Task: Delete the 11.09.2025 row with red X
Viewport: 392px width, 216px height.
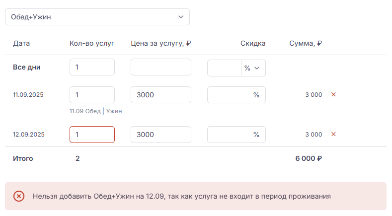Action: point(333,94)
